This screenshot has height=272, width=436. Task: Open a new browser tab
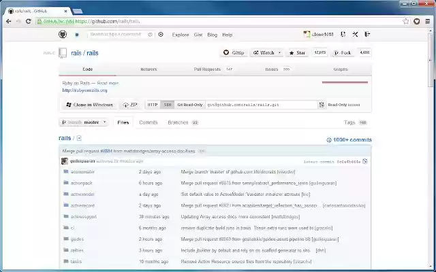77,11
